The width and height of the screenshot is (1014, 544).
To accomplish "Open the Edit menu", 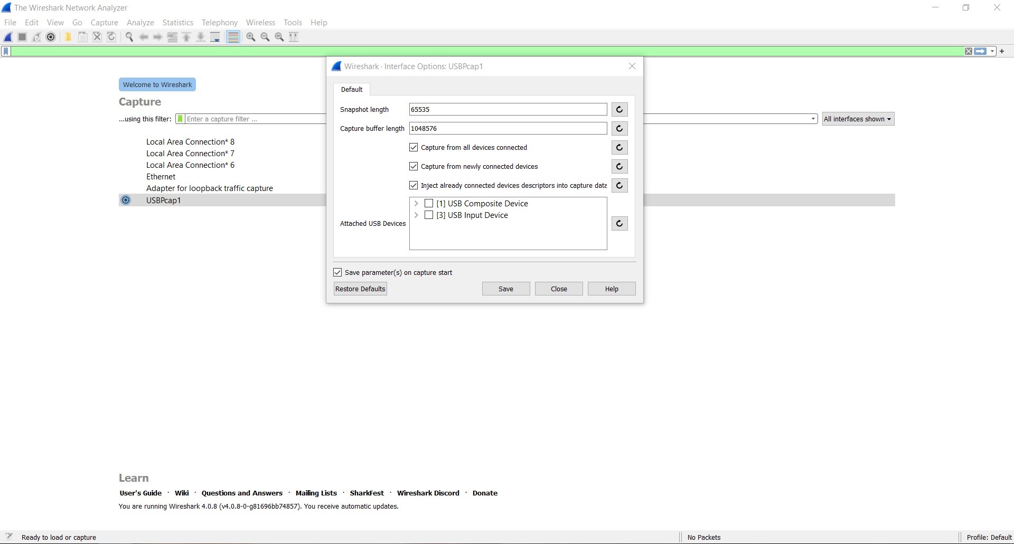I will pos(32,23).
